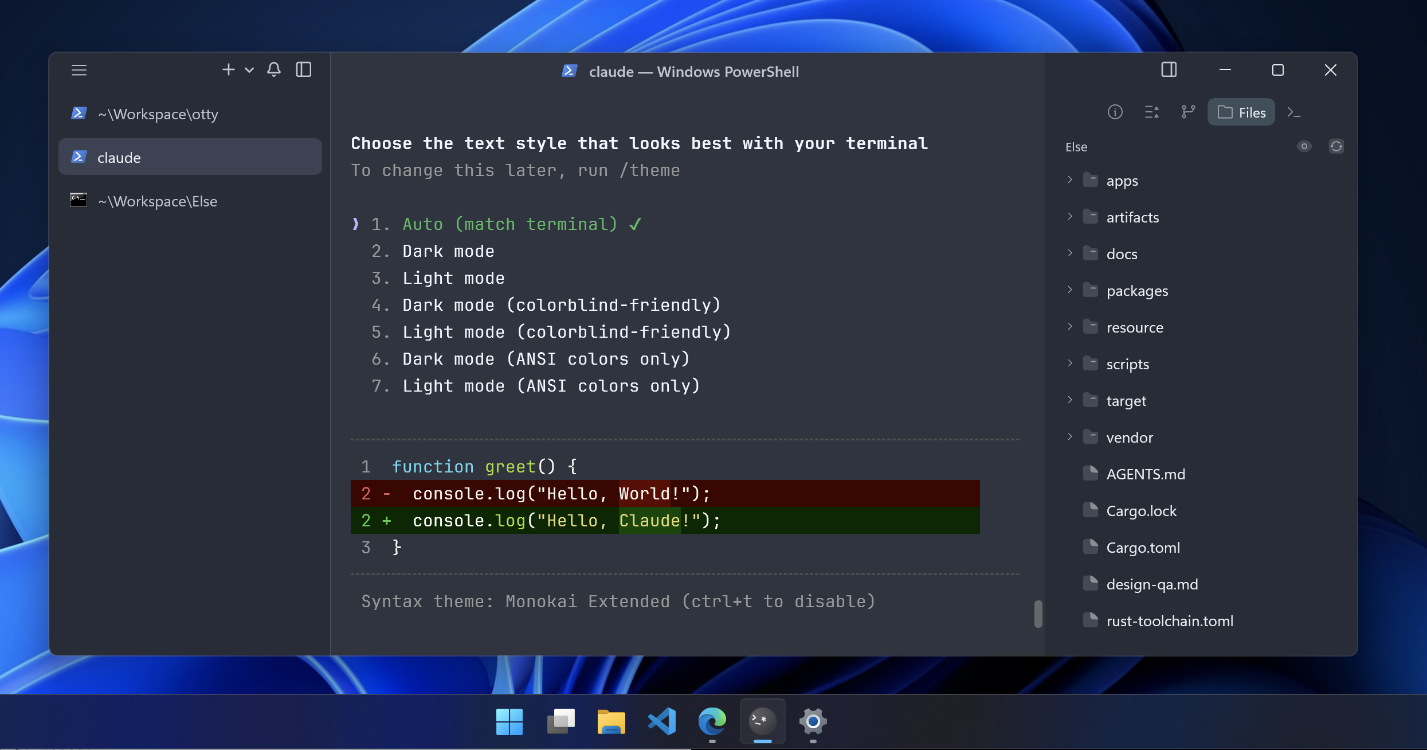Switch to the Files tab
Screen dimensions: 1427x750
coord(1241,112)
